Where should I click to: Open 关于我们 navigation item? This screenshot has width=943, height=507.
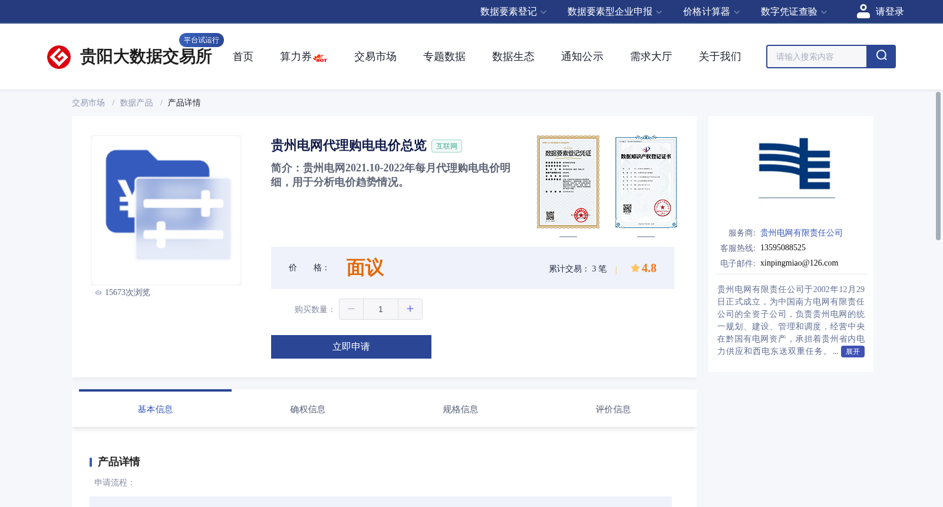720,57
